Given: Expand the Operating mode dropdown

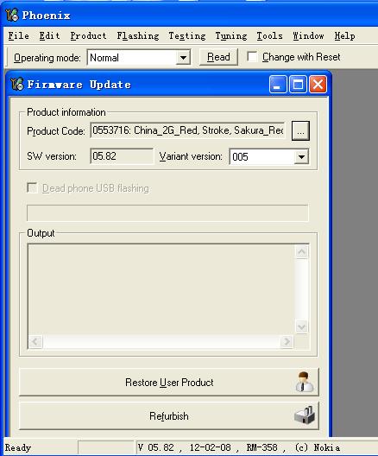Looking at the screenshot, I should (183, 57).
